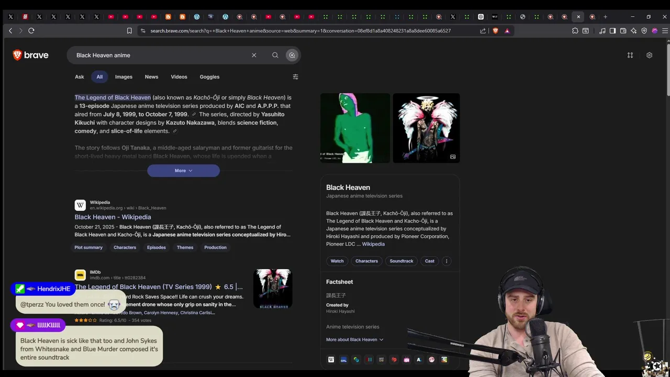Open a new browser tab
670x377 pixels.
605,17
